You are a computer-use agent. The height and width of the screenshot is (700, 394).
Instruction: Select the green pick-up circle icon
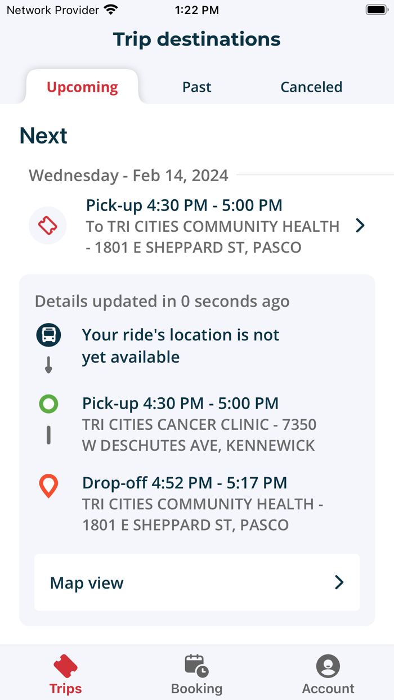click(48, 403)
